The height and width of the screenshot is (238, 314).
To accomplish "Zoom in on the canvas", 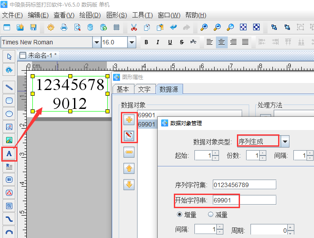I will pos(204,27).
